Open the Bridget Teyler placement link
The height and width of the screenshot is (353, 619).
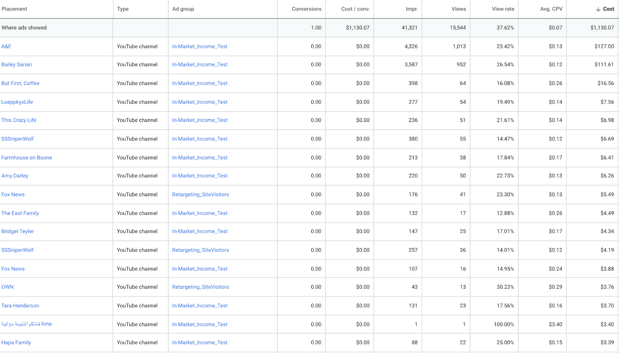(x=17, y=231)
